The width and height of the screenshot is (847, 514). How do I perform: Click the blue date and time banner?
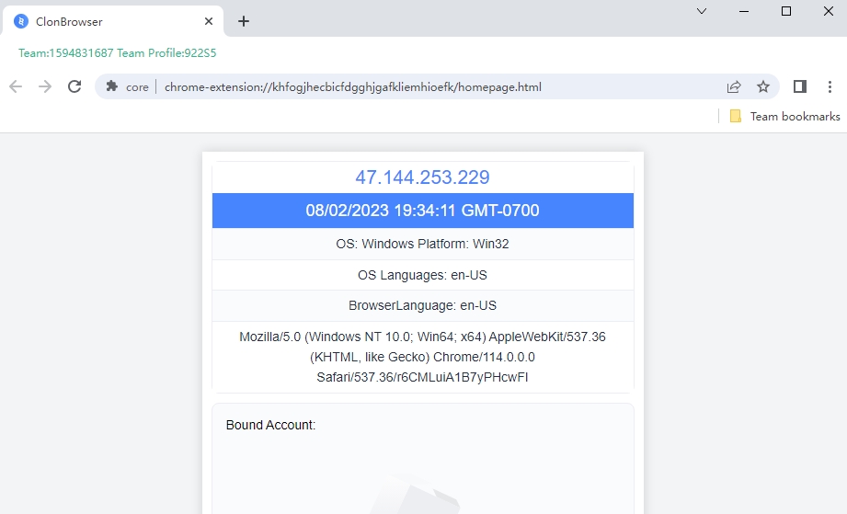pos(422,211)
